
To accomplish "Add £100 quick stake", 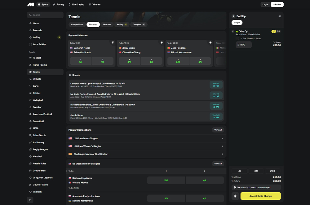I will click(x=272, y=171).
